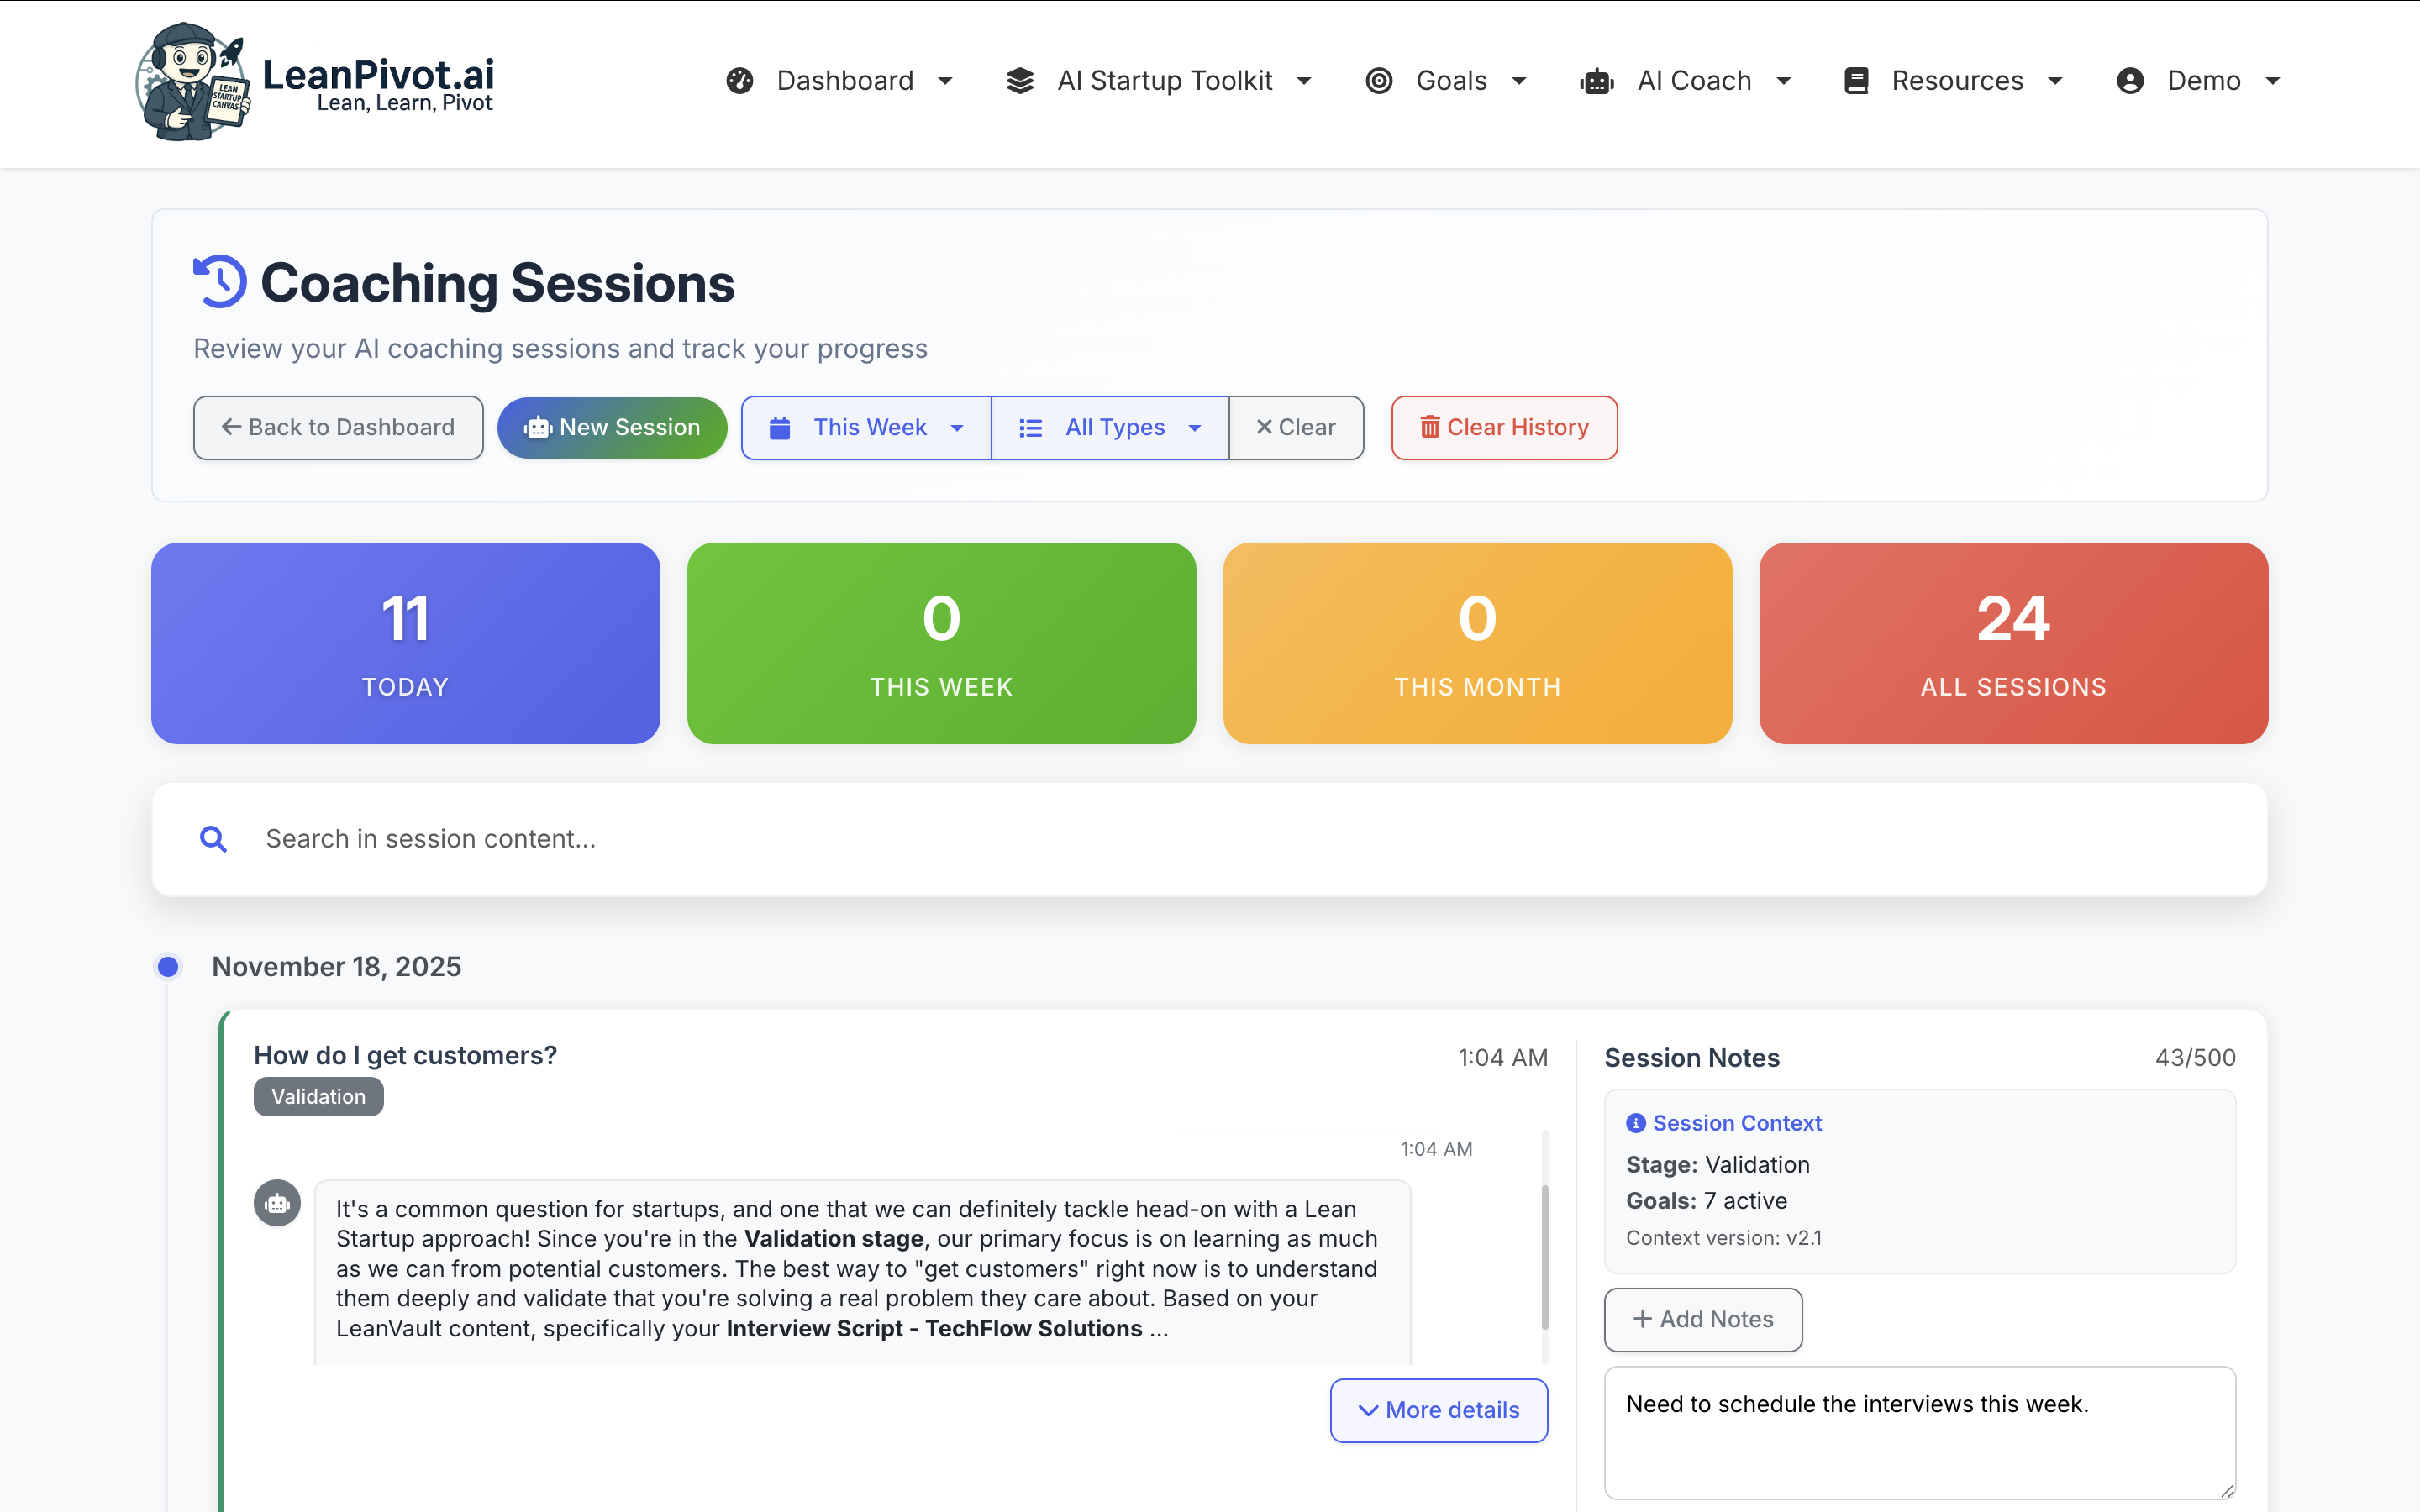Click the search magnifier icon
2420x1512 pixels.
(x=213, y=838)
